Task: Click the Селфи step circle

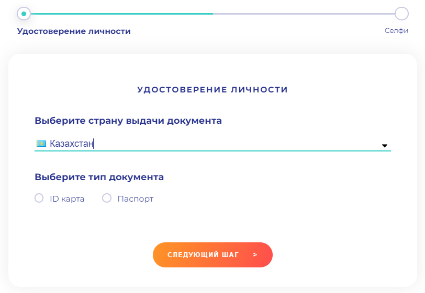Action: tap(401, 14)
